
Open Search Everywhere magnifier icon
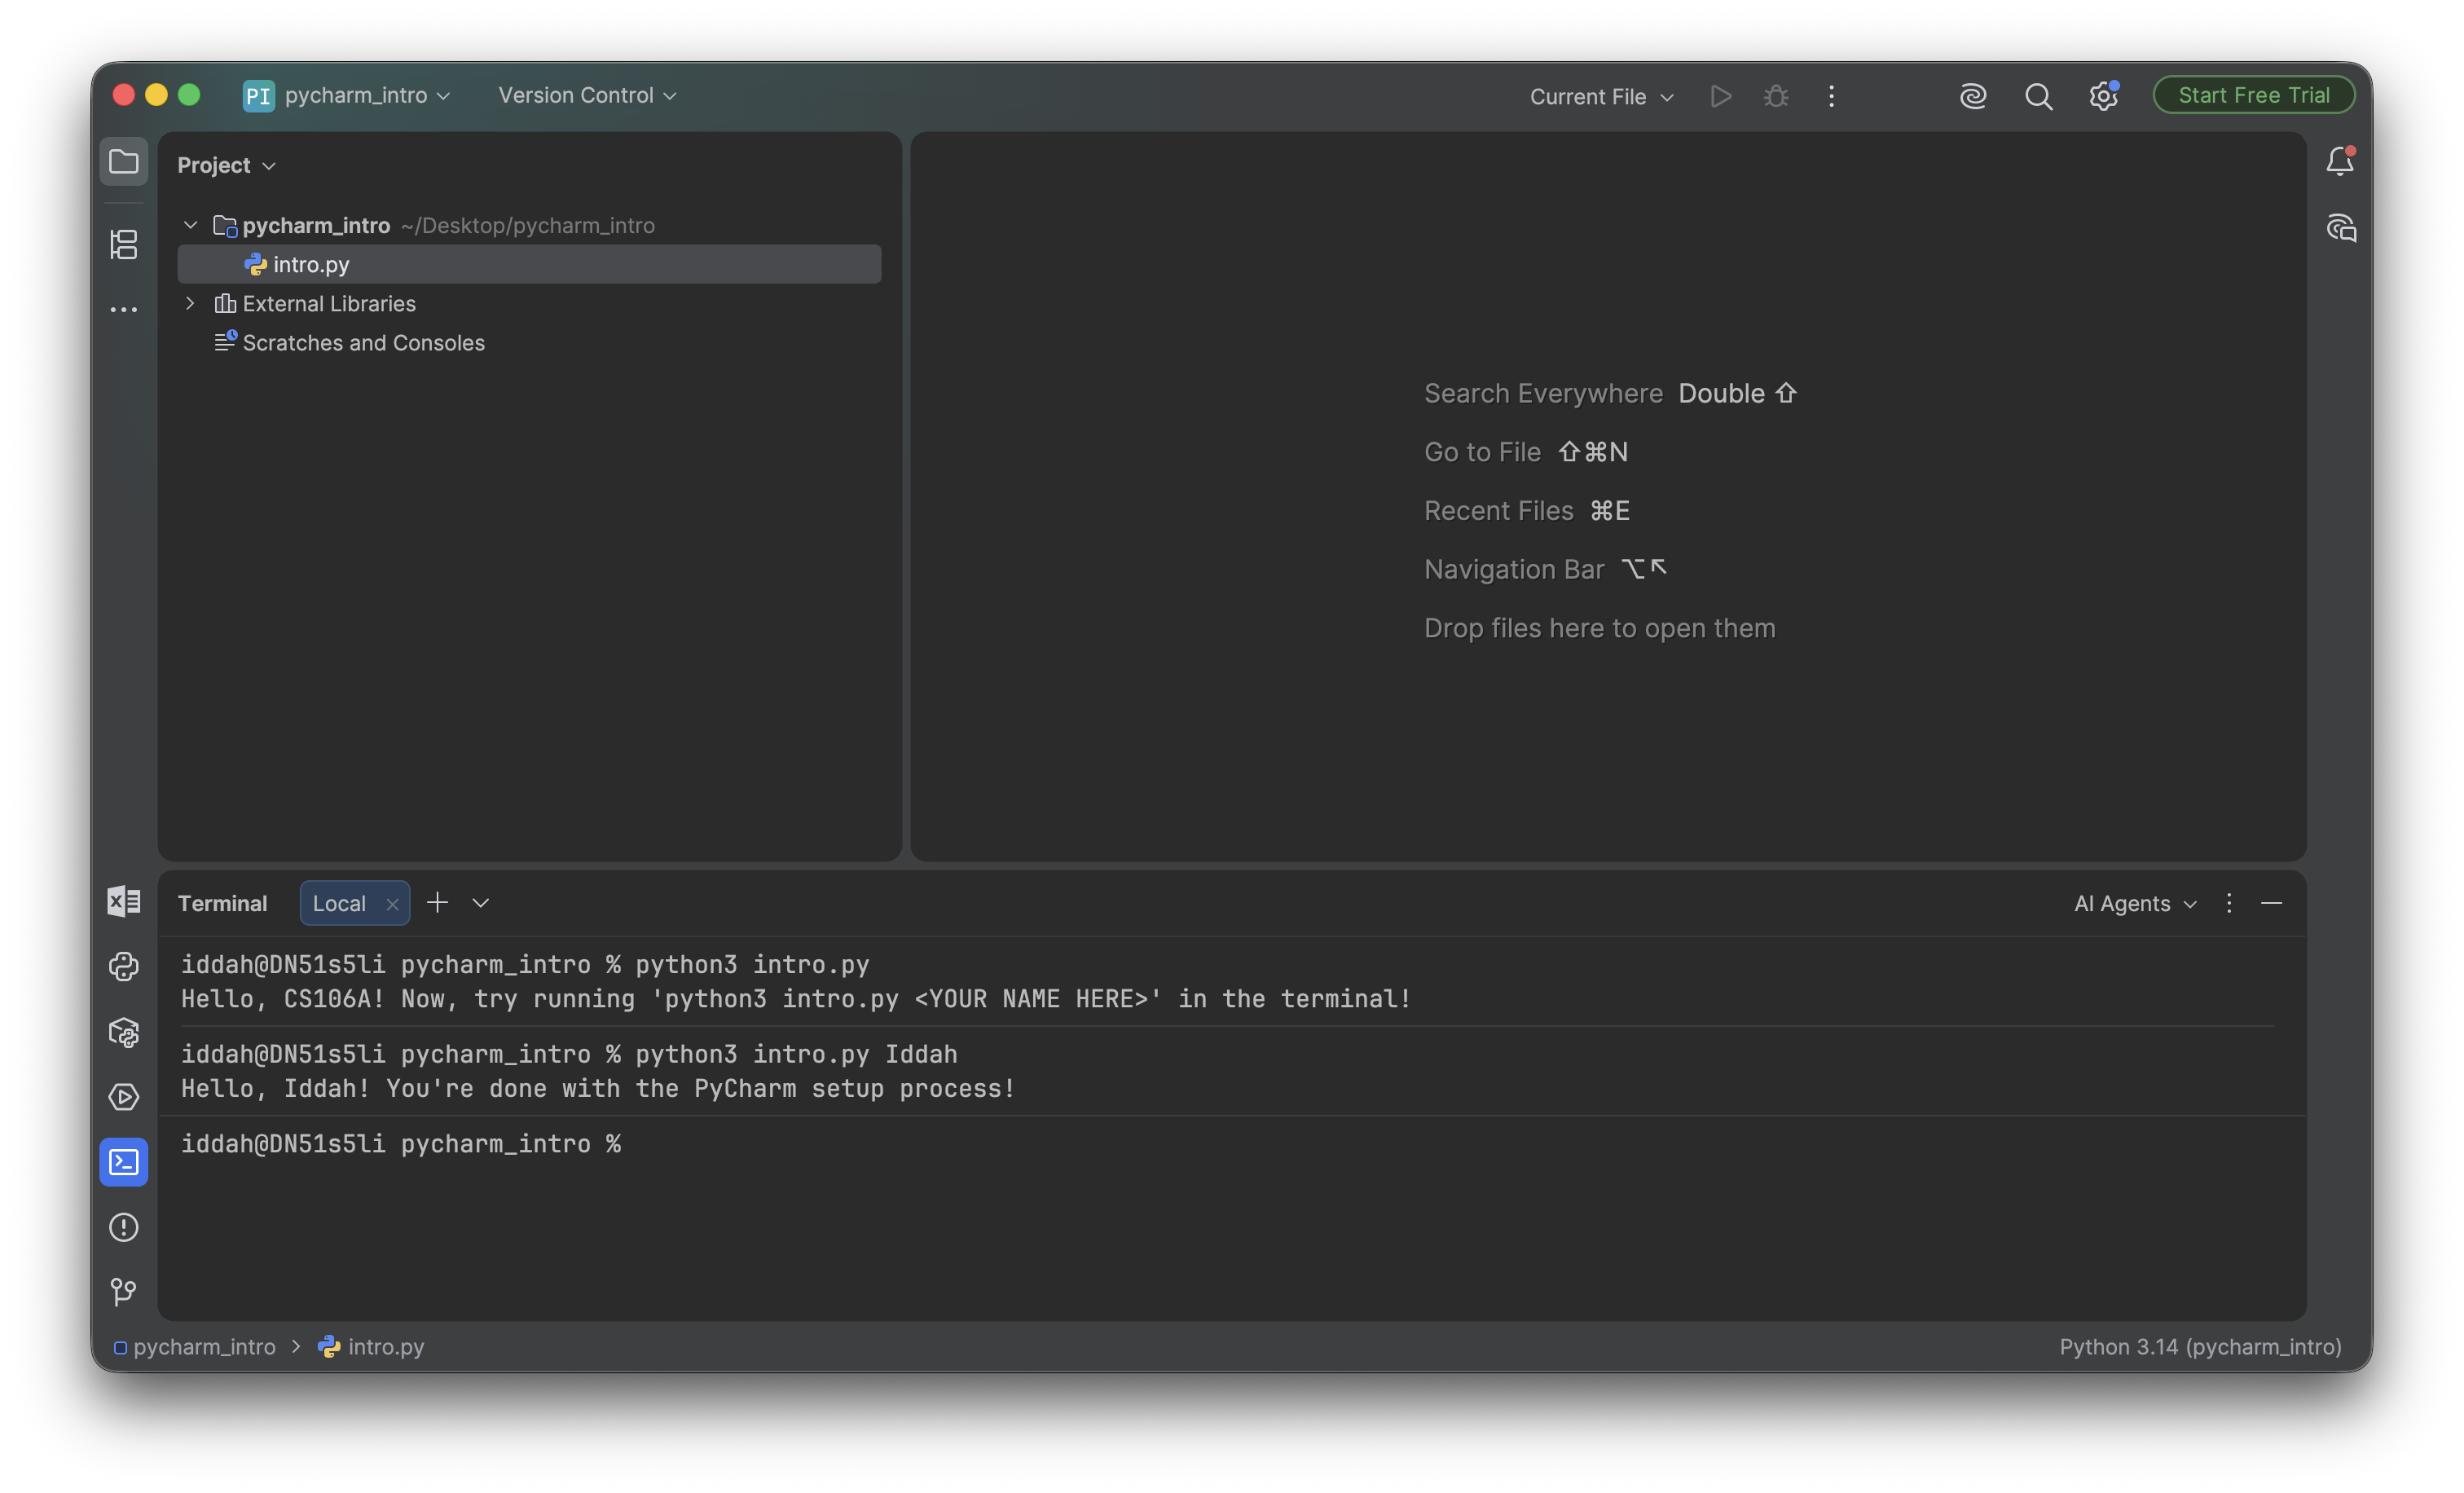(x=2038, y=96)
